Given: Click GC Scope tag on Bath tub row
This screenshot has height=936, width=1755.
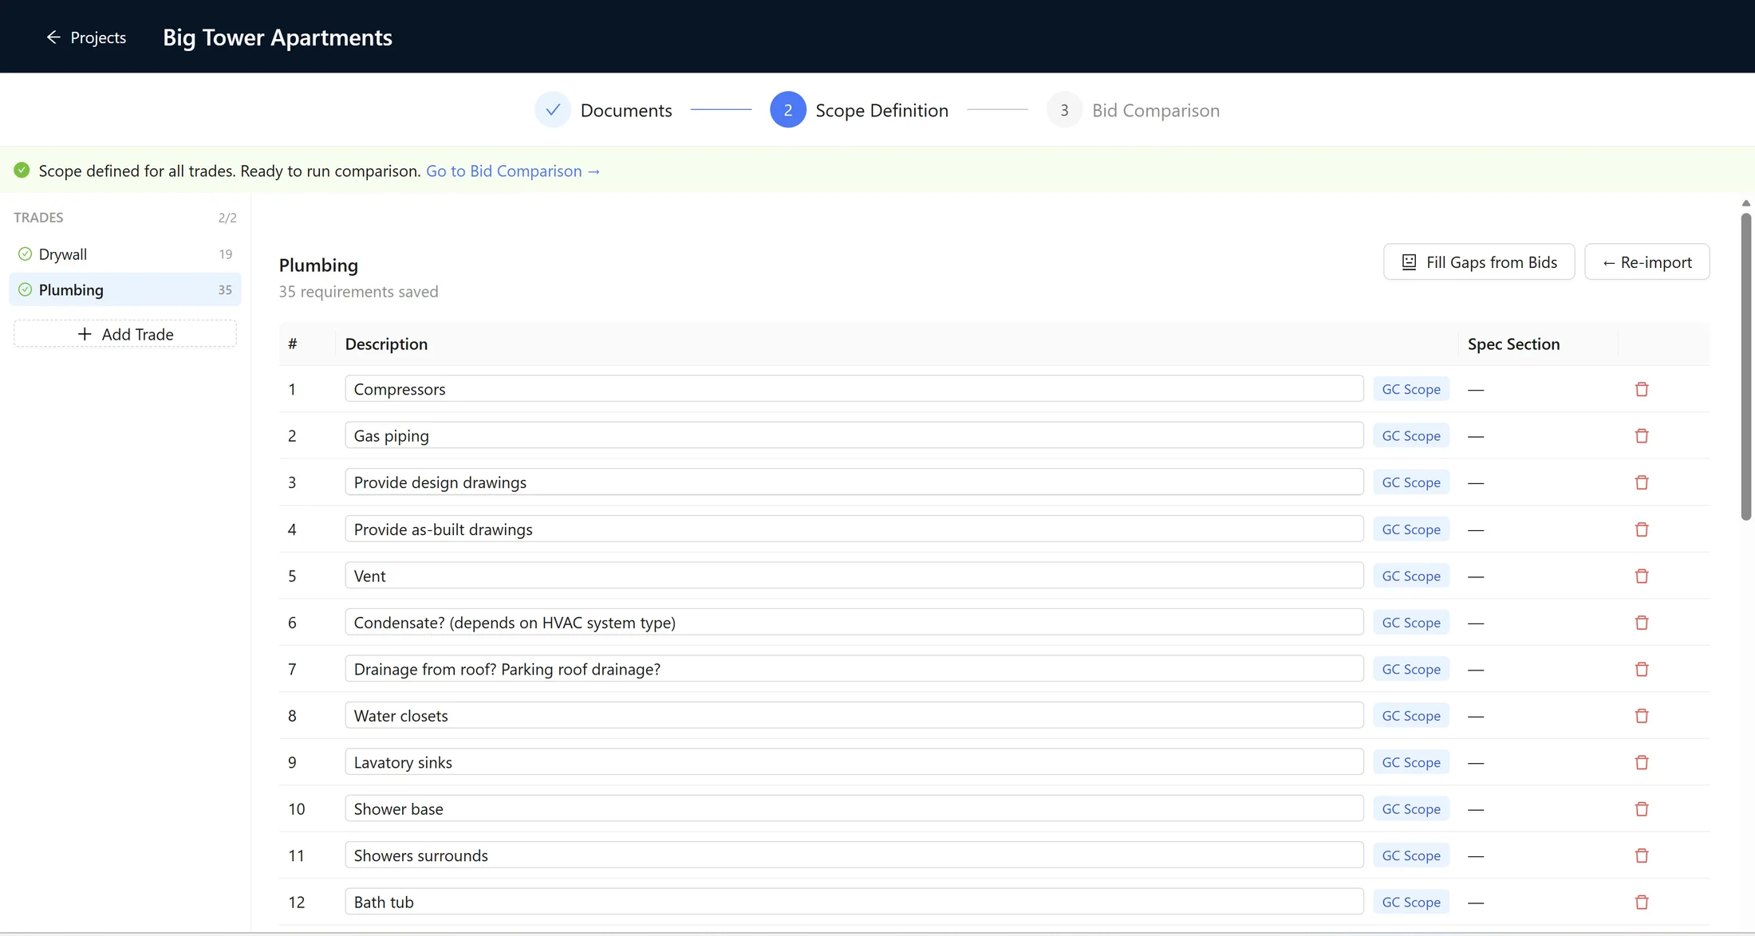Looking at the screenshot, I should (1411, 903).
